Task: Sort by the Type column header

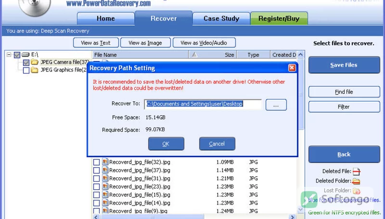Action: coord(253,55)
